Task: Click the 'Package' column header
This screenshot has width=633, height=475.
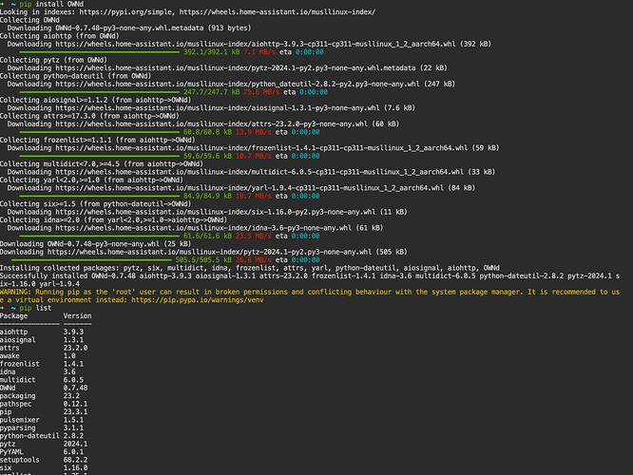Action: coord(13,316)
